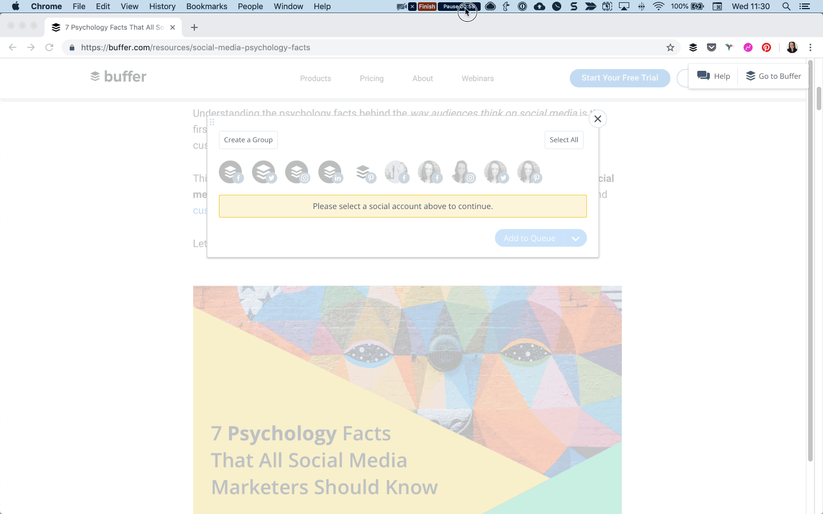Toggle the personal Instagram account selection
This screenshot has height=514, width=823.
464,171
